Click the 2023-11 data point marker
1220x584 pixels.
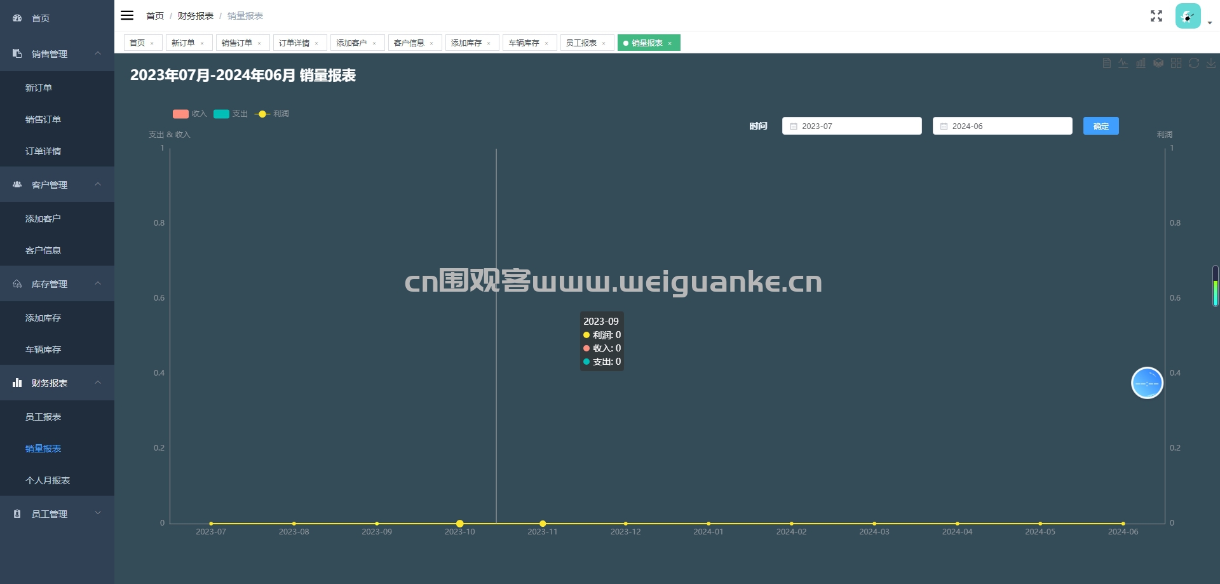(543, 524)
